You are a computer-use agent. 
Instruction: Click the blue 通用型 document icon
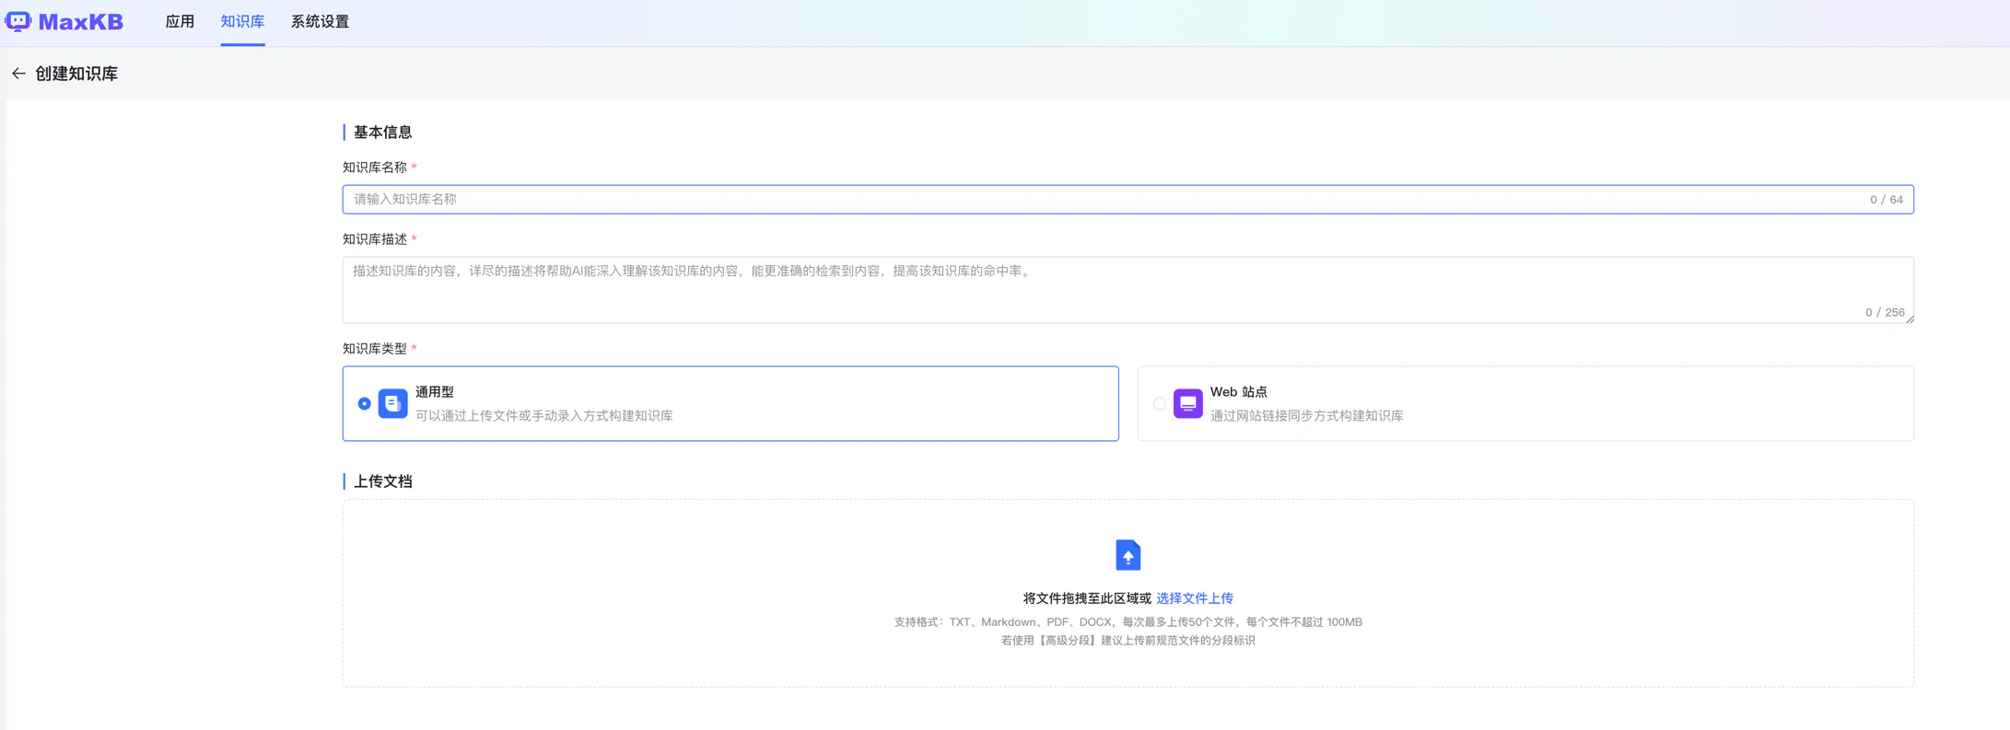tap(392, 403)
